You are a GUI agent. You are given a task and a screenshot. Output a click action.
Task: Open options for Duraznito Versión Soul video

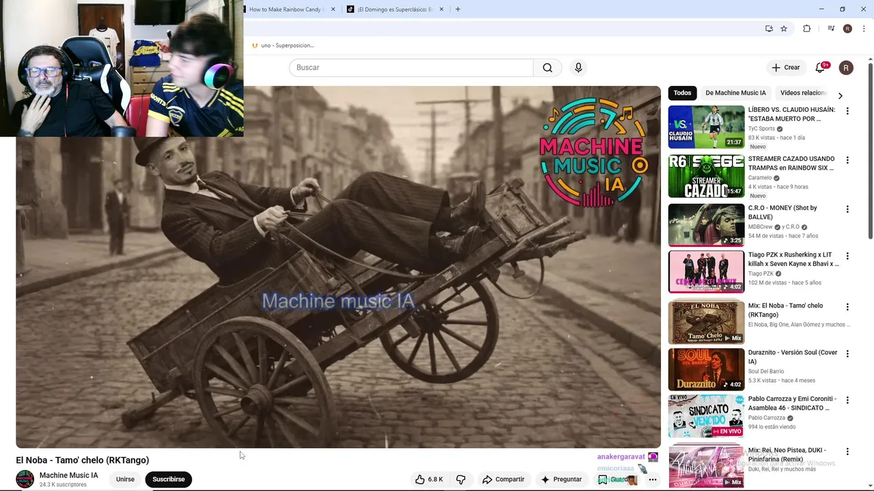point(847,354)
